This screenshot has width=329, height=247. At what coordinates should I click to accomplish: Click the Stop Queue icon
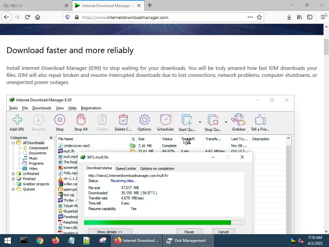coord(213,120)
